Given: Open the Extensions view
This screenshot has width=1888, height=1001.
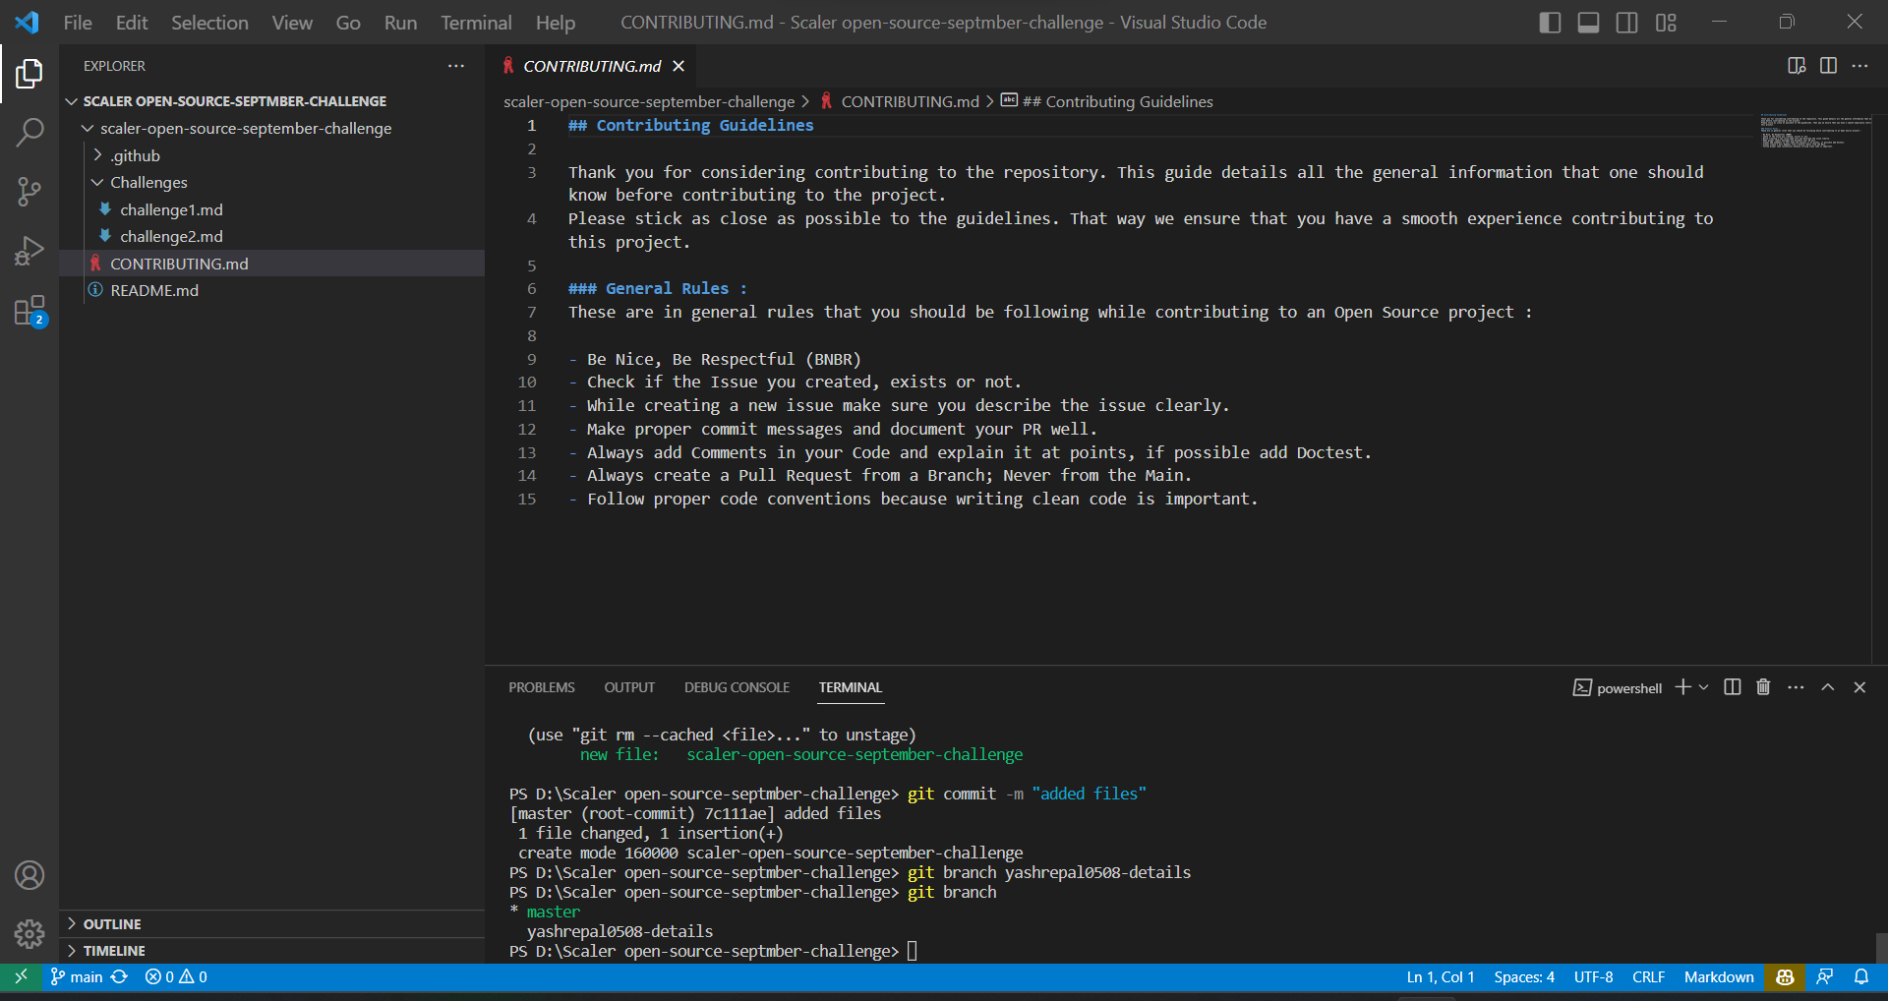Looking at the screenshot, I should pos(29,310).
